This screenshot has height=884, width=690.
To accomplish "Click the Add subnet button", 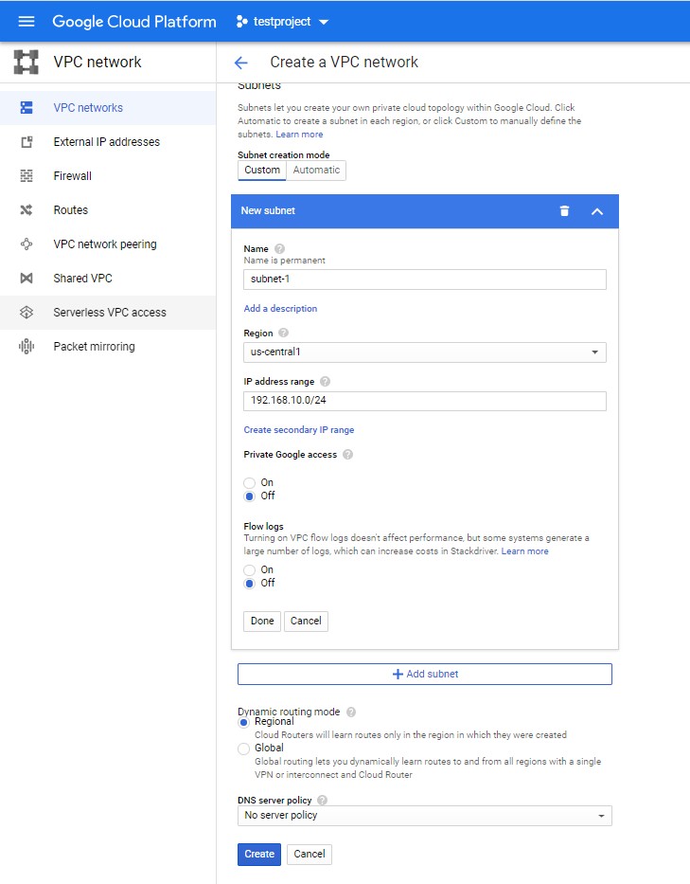I will pyautogui.click(x=425, y=675).
